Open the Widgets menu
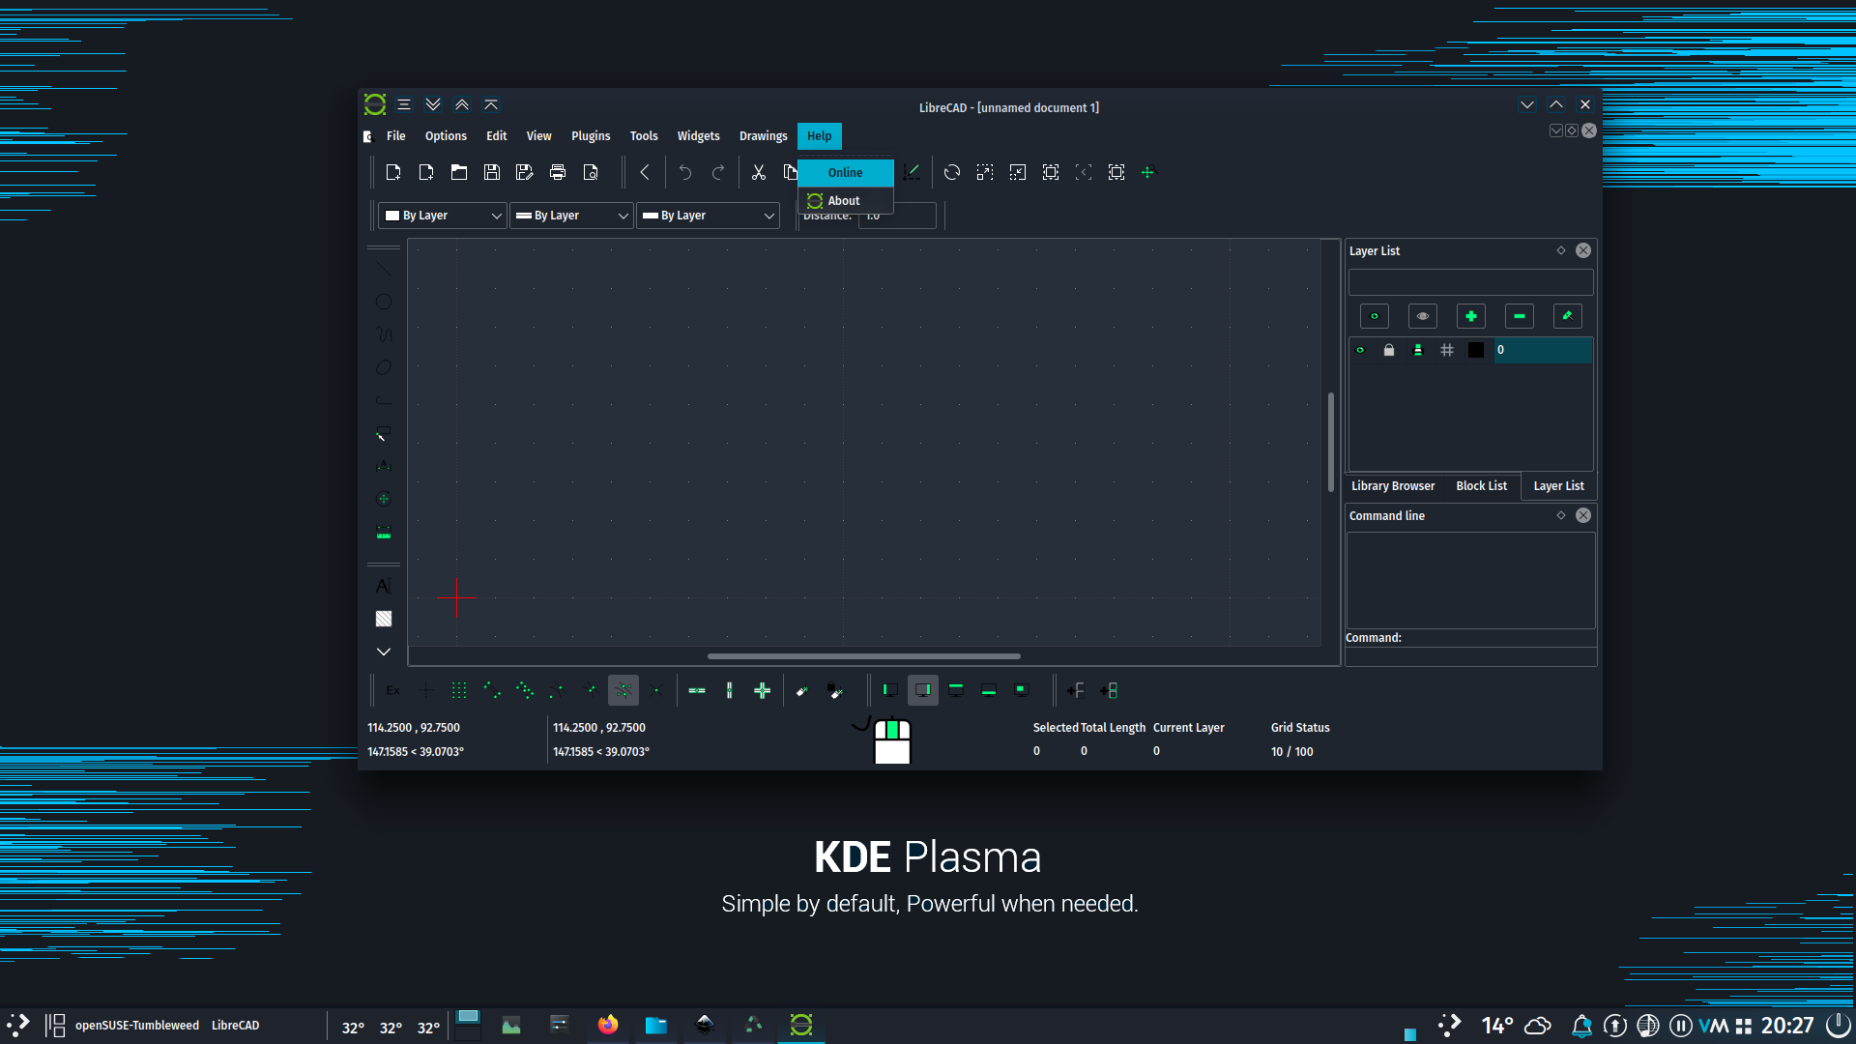1856x1044 pixels. pyautogui.click(x=698, y=136)
